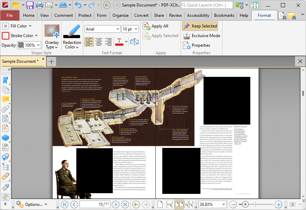The image size is (306, 210).
Task: Switch to the Protect tab
Action: [85, 15]
